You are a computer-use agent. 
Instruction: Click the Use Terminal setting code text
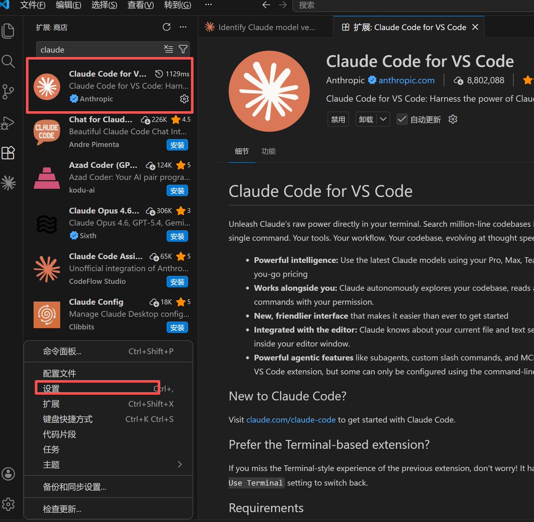(x=256, y=483)
